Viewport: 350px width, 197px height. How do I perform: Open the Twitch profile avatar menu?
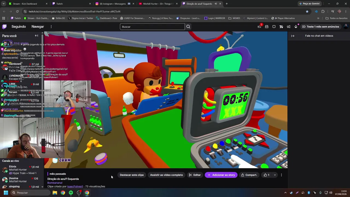(346, 27)
